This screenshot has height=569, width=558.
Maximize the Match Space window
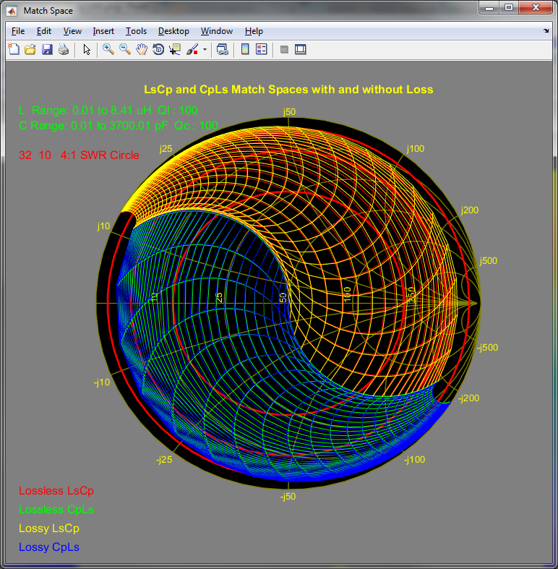509,8
